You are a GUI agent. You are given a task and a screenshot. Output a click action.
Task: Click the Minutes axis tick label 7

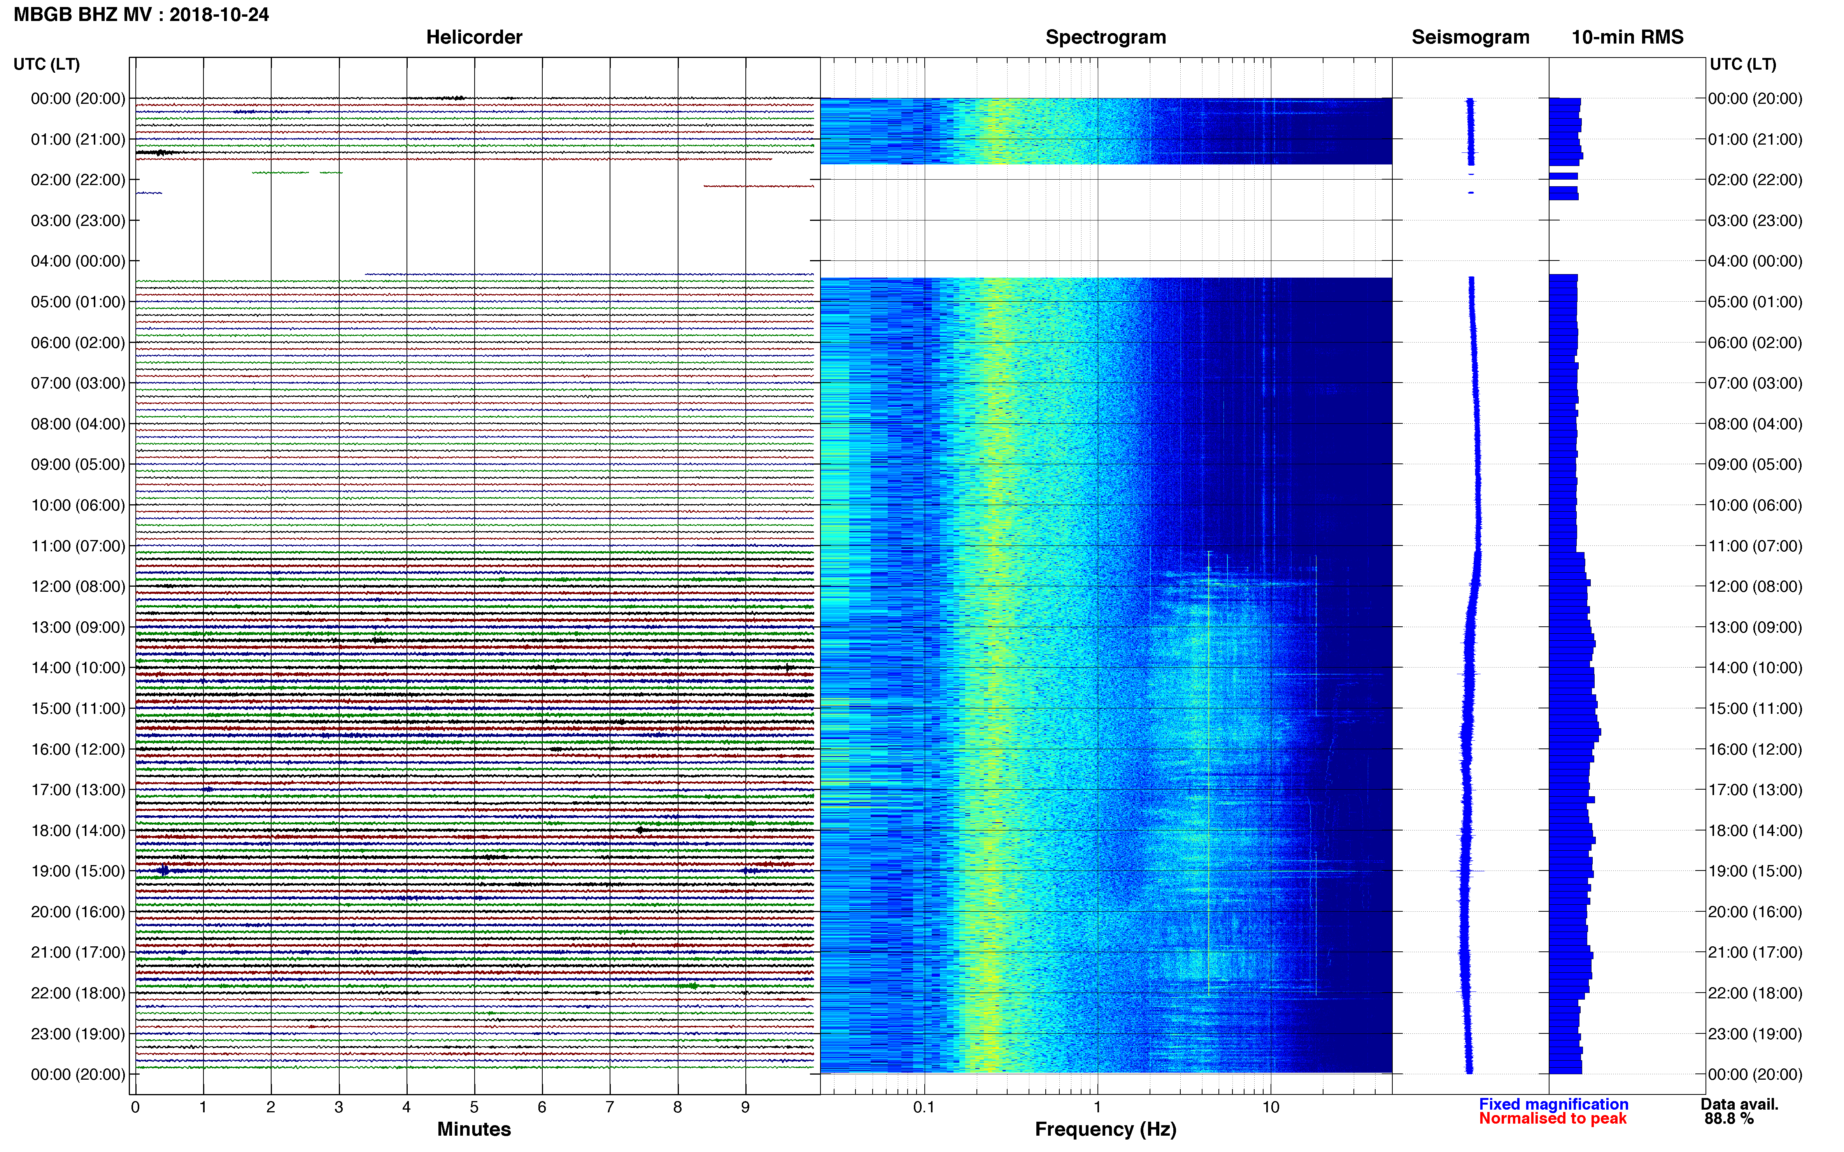click(610, 1107)
